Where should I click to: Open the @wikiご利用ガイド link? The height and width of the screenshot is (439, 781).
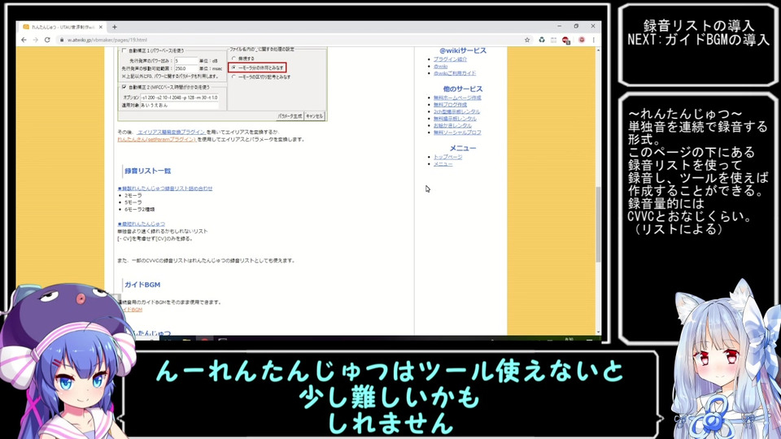click(x=454, y=73)
